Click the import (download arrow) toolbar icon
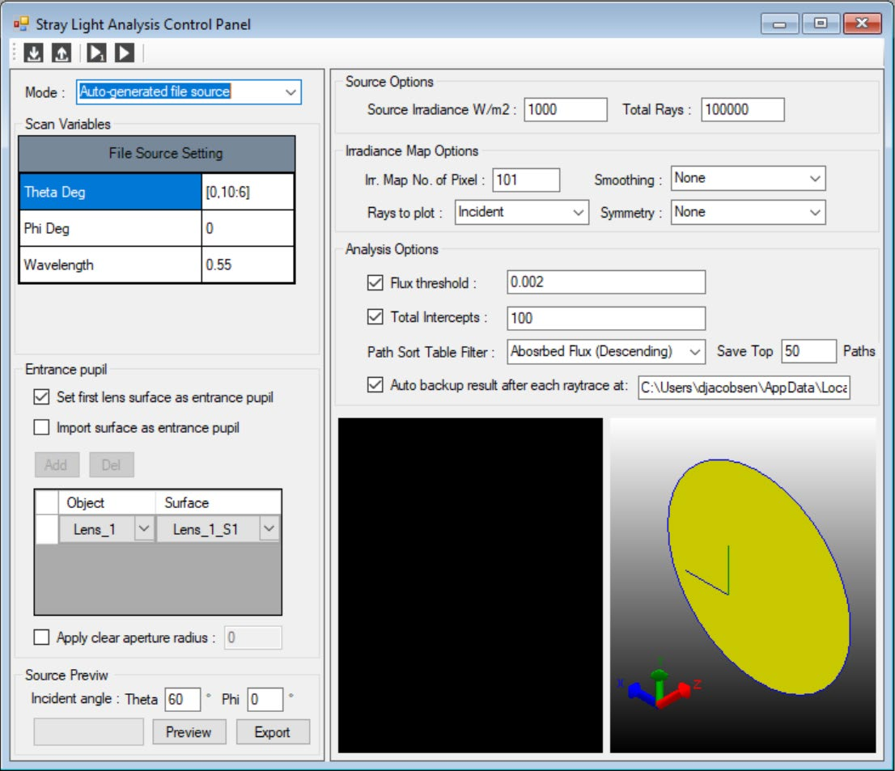The width and height of the screenshot is (895, 771). pyautogui.click(x=33, y=53)
